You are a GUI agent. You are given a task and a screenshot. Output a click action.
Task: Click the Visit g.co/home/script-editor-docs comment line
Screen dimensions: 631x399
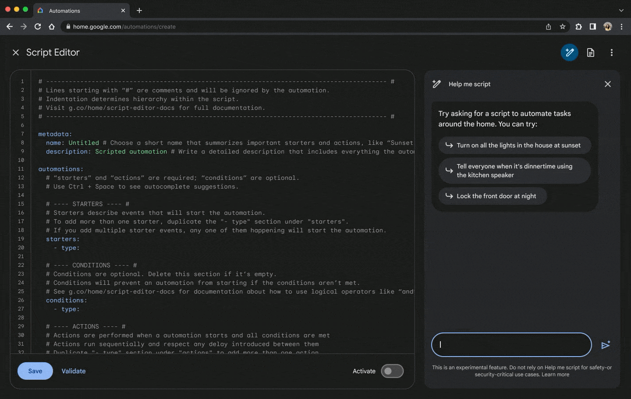tap(152, 108)
